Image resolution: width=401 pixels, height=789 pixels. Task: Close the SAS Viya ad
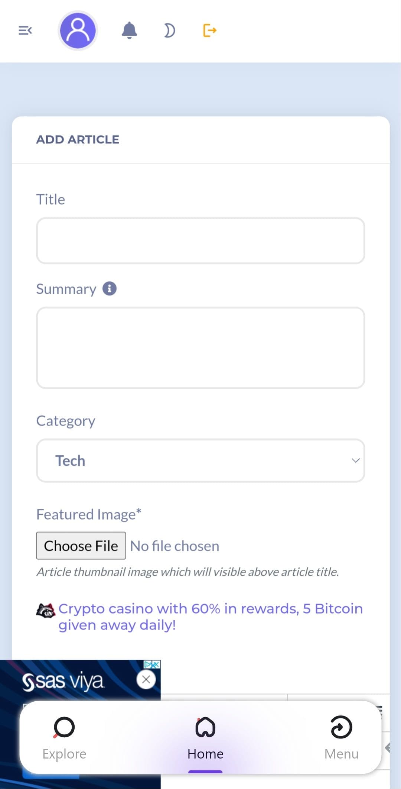click(x=146, y=680)
